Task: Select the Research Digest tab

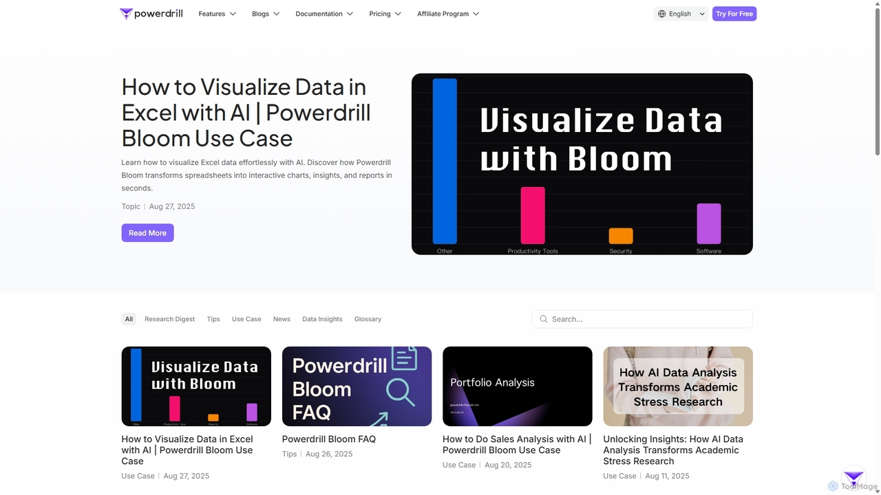Action: pos(169,319)
